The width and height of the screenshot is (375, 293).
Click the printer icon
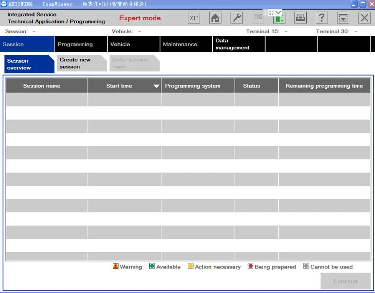[301, 18]
